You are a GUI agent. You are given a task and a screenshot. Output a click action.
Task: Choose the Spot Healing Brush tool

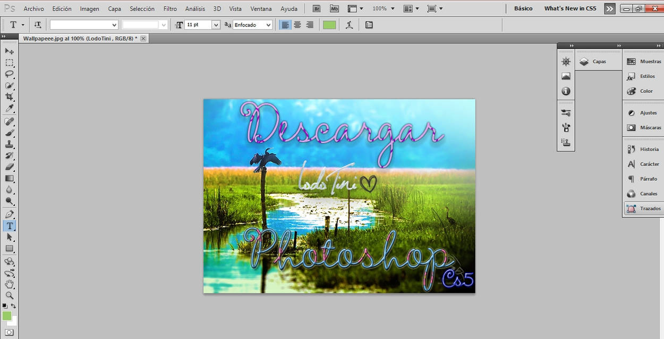coord(10,121)
